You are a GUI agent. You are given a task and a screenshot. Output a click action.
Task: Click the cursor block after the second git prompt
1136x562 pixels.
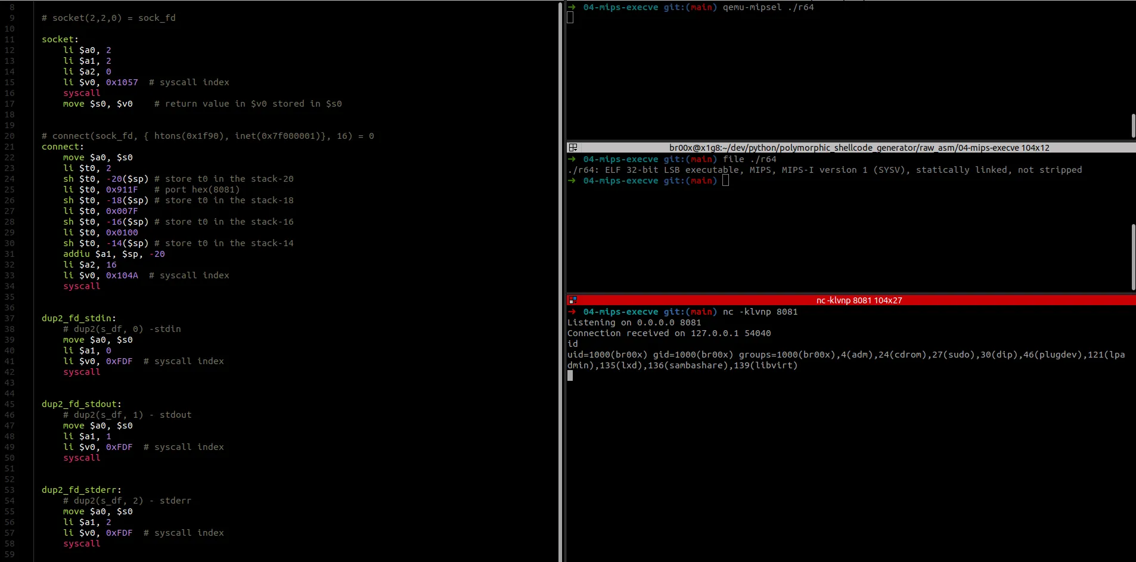point(725,180)
